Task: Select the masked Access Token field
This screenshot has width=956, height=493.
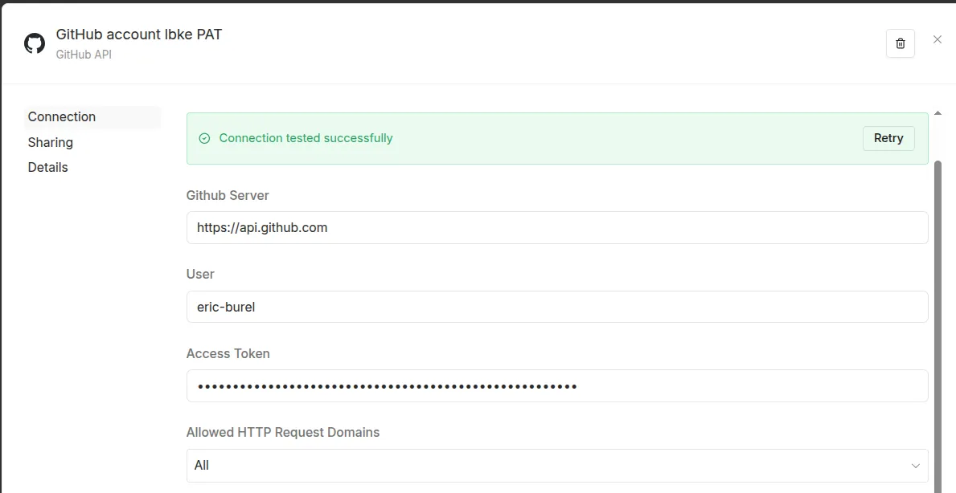Action: pyautogui.click(x=556, y=386)
